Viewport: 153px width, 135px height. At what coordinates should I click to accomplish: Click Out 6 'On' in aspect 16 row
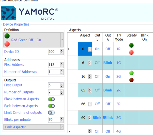tap(108, 76)
